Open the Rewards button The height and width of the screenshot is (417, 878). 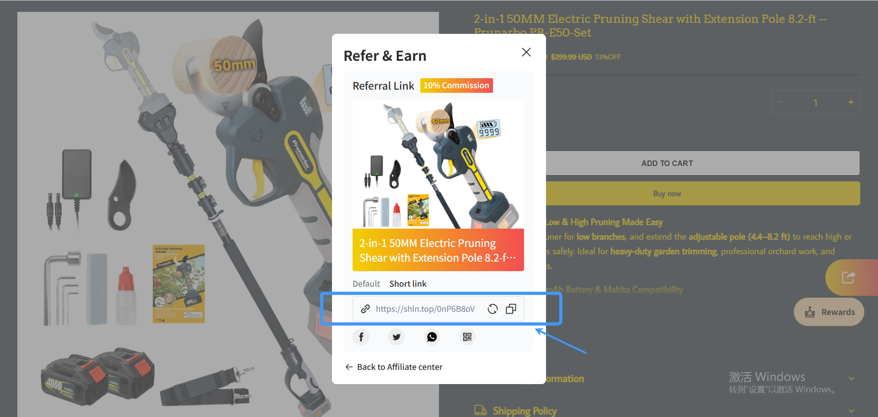(829, 312)
